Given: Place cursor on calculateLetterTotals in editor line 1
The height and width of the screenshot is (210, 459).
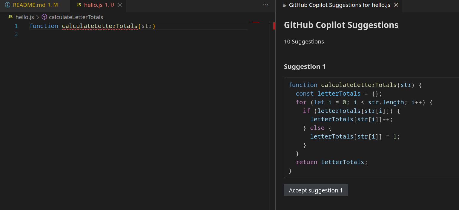Looking at the screenshot, I should (x=100, y=26).
